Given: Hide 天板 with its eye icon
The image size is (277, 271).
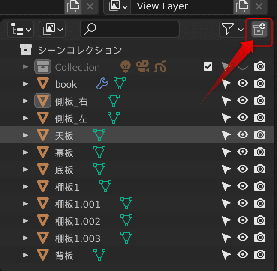Looking at the screenshot, I should coord(243,134).
